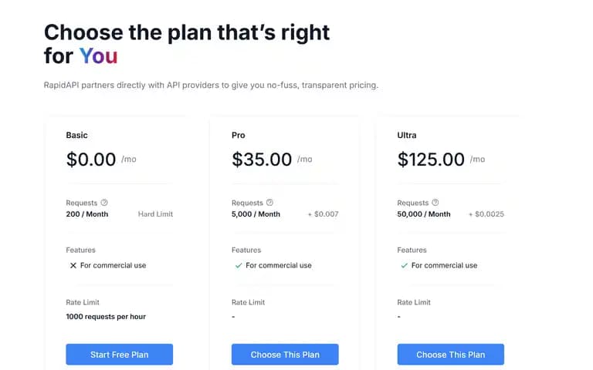
Task: Click the Hard Limit label
Action: [155, 214]
